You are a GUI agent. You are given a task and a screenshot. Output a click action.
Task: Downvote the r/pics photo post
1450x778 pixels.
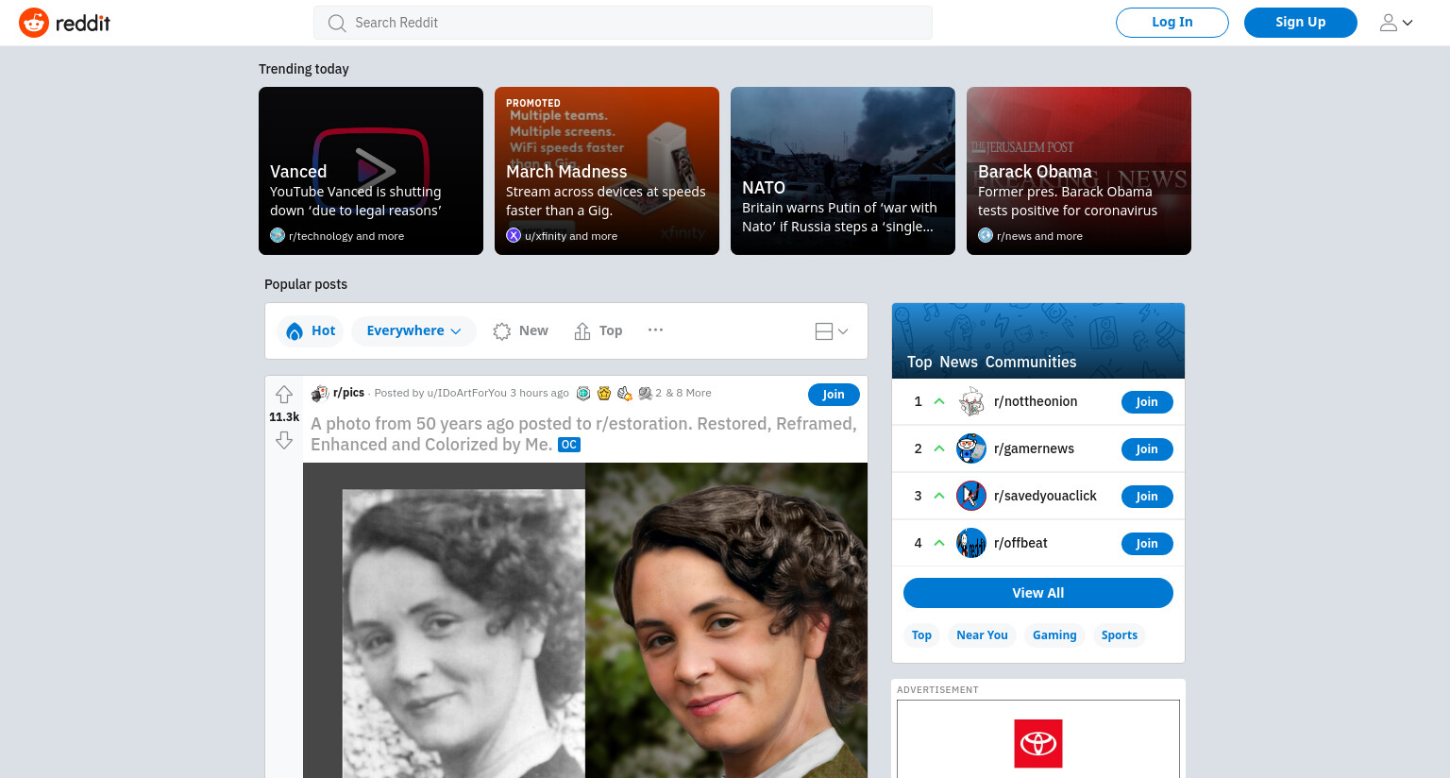coord(284,440)
